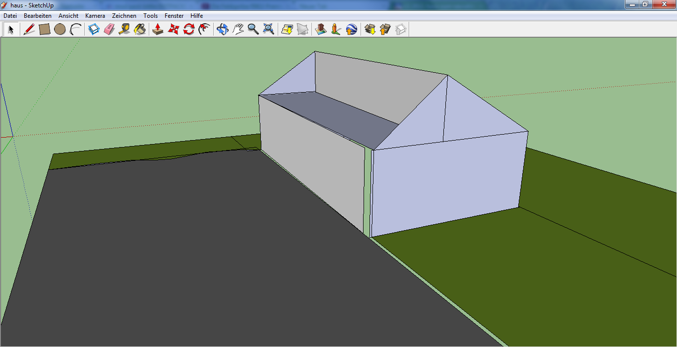Select the pink Eraser tool

click(109, 29)
